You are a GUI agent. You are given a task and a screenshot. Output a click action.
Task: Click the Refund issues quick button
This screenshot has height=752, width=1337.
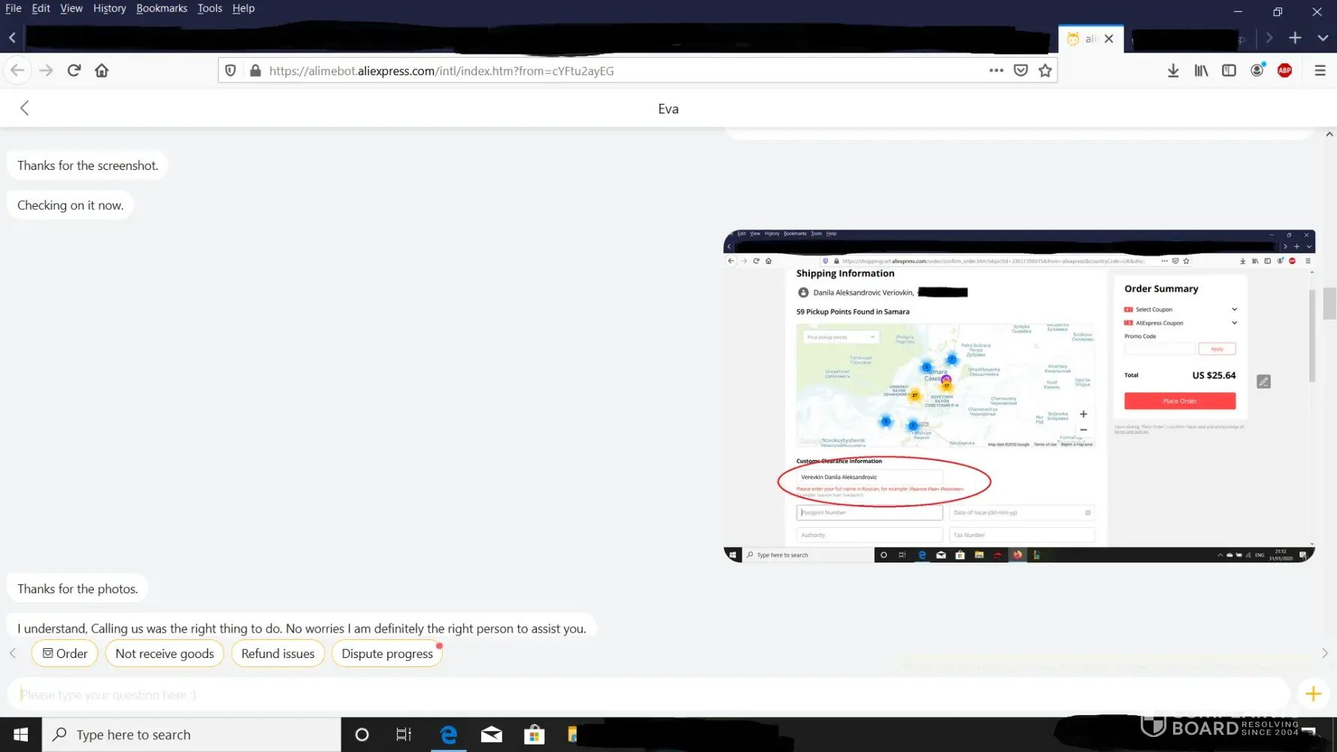click(x=277, y=653)
